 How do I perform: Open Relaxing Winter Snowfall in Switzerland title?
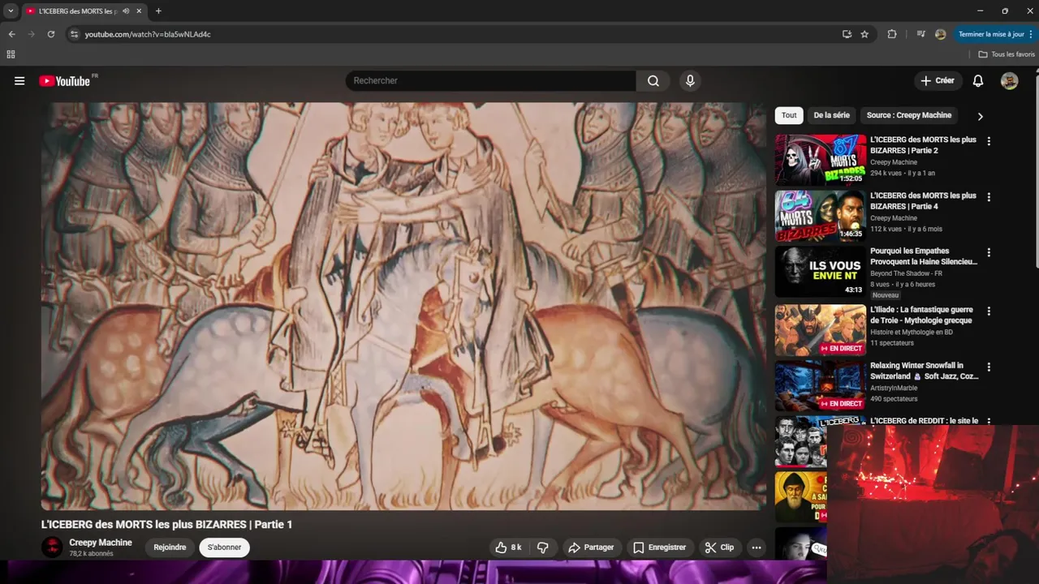click(925, 371)
